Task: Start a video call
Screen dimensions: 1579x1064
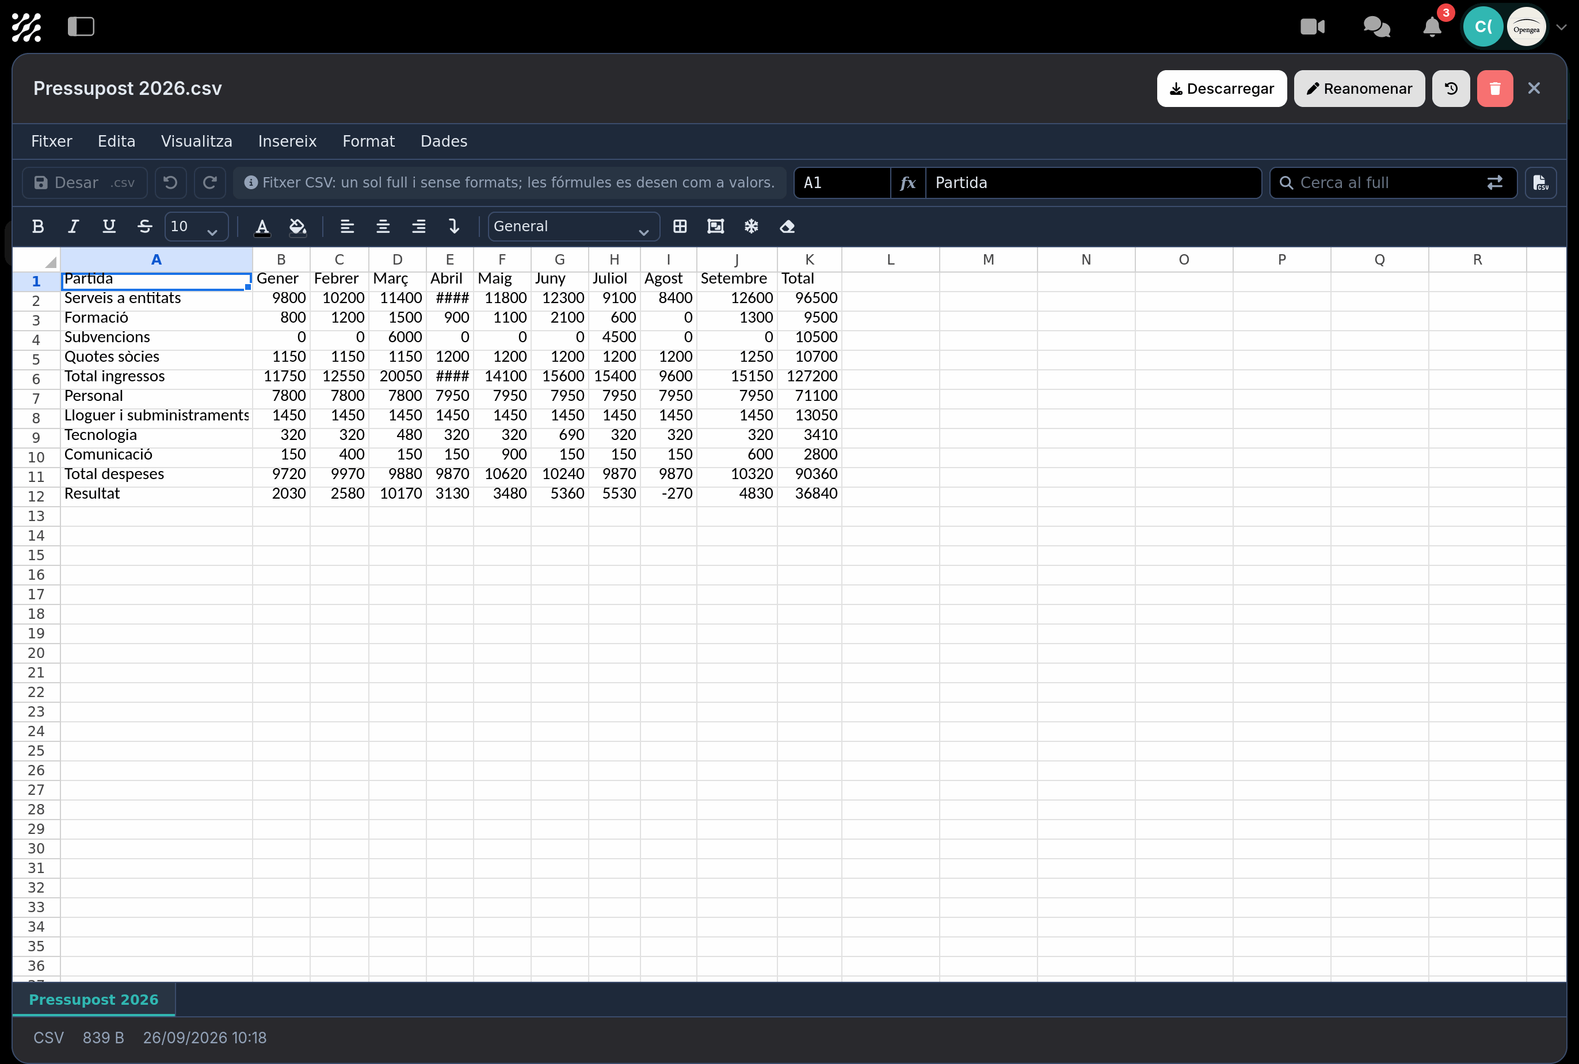Action: click(1312, 27)
